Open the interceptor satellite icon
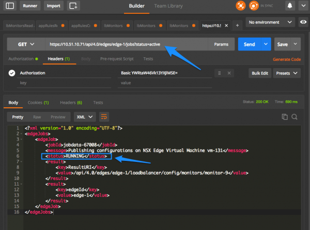This screenshot has height=230, width=310. coord(240,6)
